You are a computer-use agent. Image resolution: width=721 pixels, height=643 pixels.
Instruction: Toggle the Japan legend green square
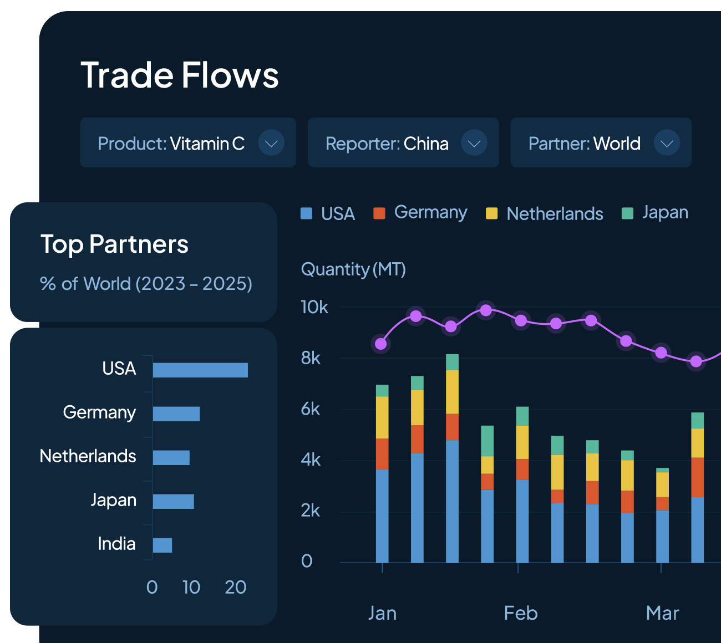pyautogui.click(x=627, y=213)
